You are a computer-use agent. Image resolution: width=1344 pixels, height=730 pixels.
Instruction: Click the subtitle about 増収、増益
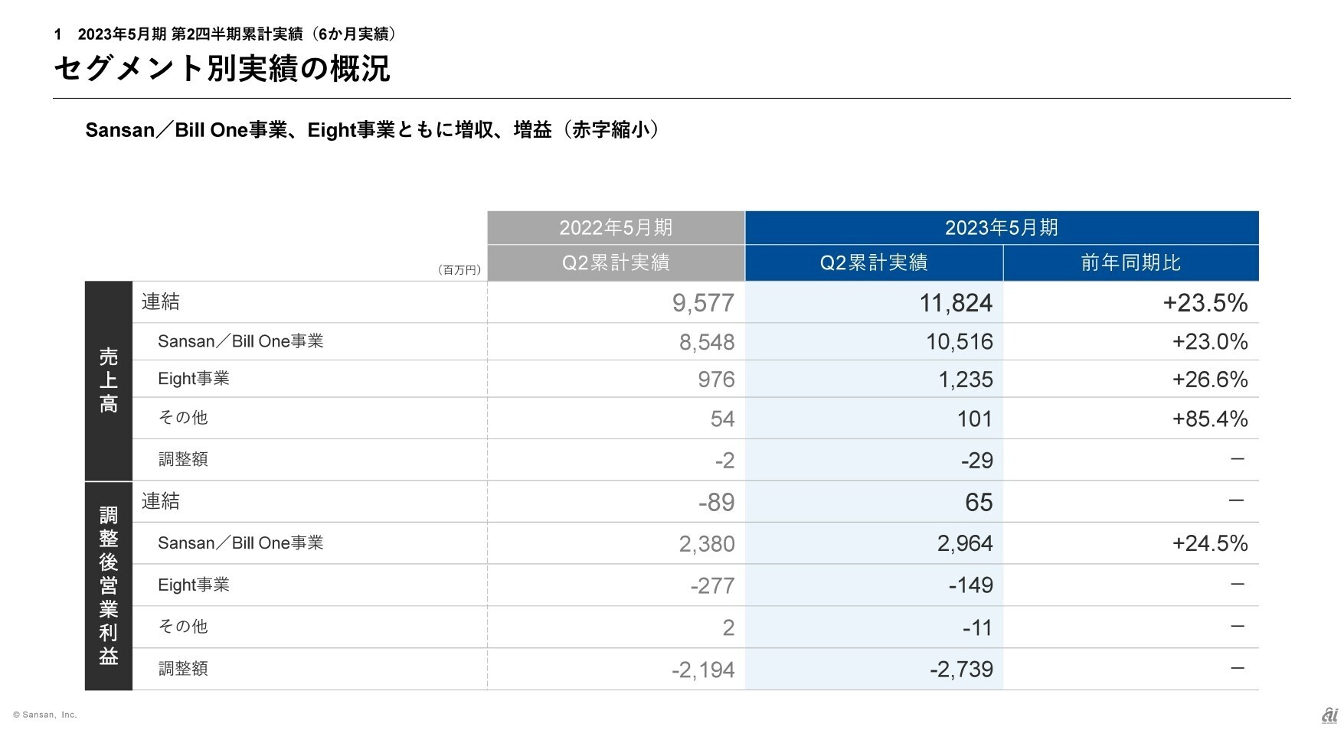pyautogui.click(x=371, y=130)
